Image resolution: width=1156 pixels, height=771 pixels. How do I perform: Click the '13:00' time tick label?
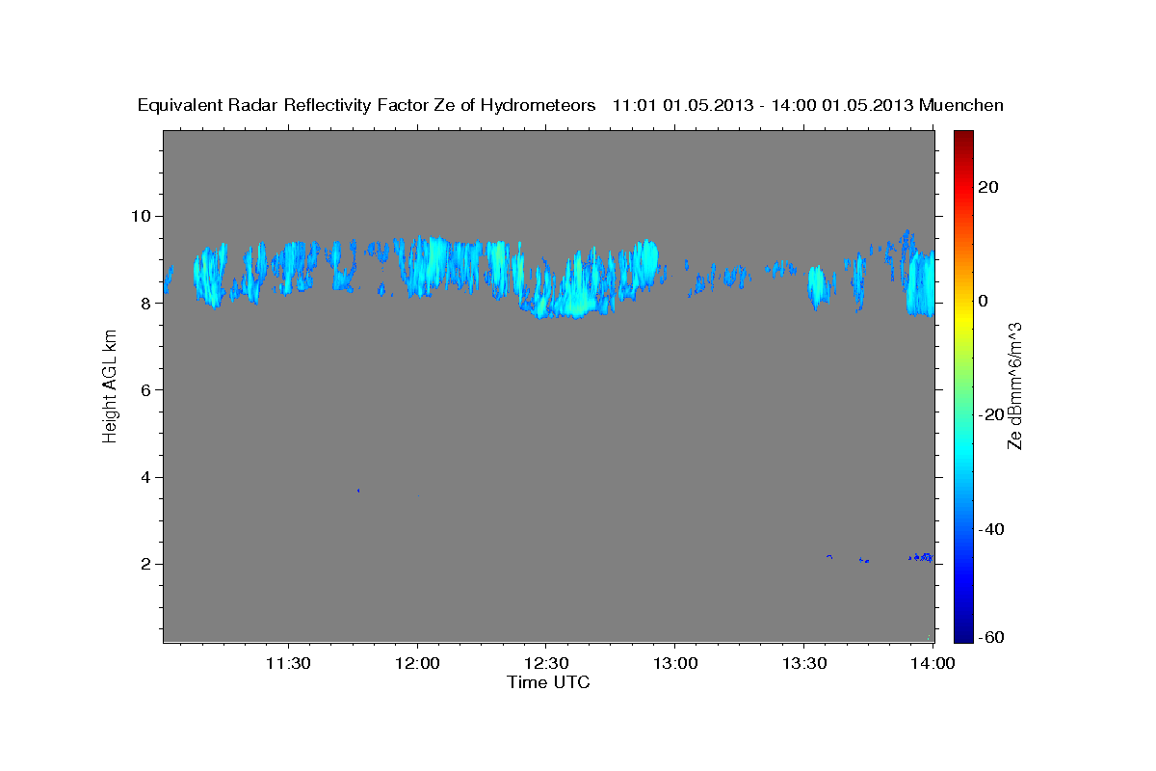tap(674, 663)
